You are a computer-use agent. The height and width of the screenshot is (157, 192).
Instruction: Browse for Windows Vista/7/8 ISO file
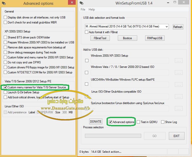[179, 73]
